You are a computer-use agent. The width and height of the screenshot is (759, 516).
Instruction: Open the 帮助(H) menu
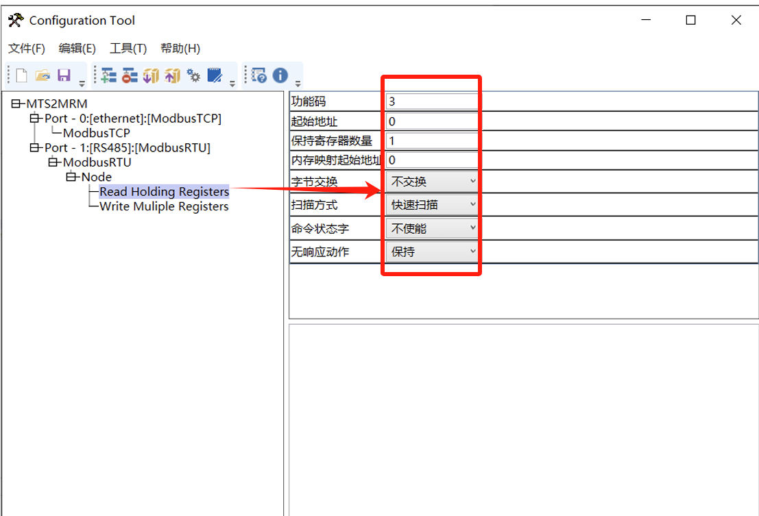coord(177,48)
